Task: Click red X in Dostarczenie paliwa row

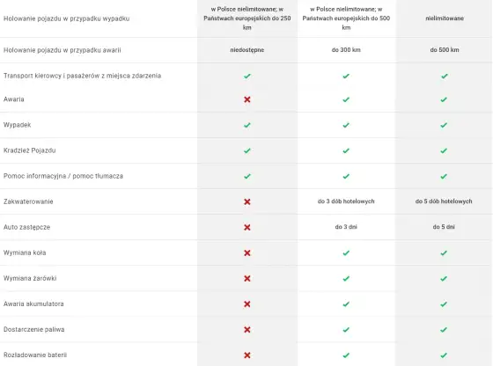Action: pos(247,330)
